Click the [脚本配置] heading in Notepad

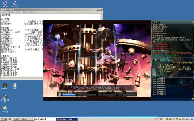6,15
